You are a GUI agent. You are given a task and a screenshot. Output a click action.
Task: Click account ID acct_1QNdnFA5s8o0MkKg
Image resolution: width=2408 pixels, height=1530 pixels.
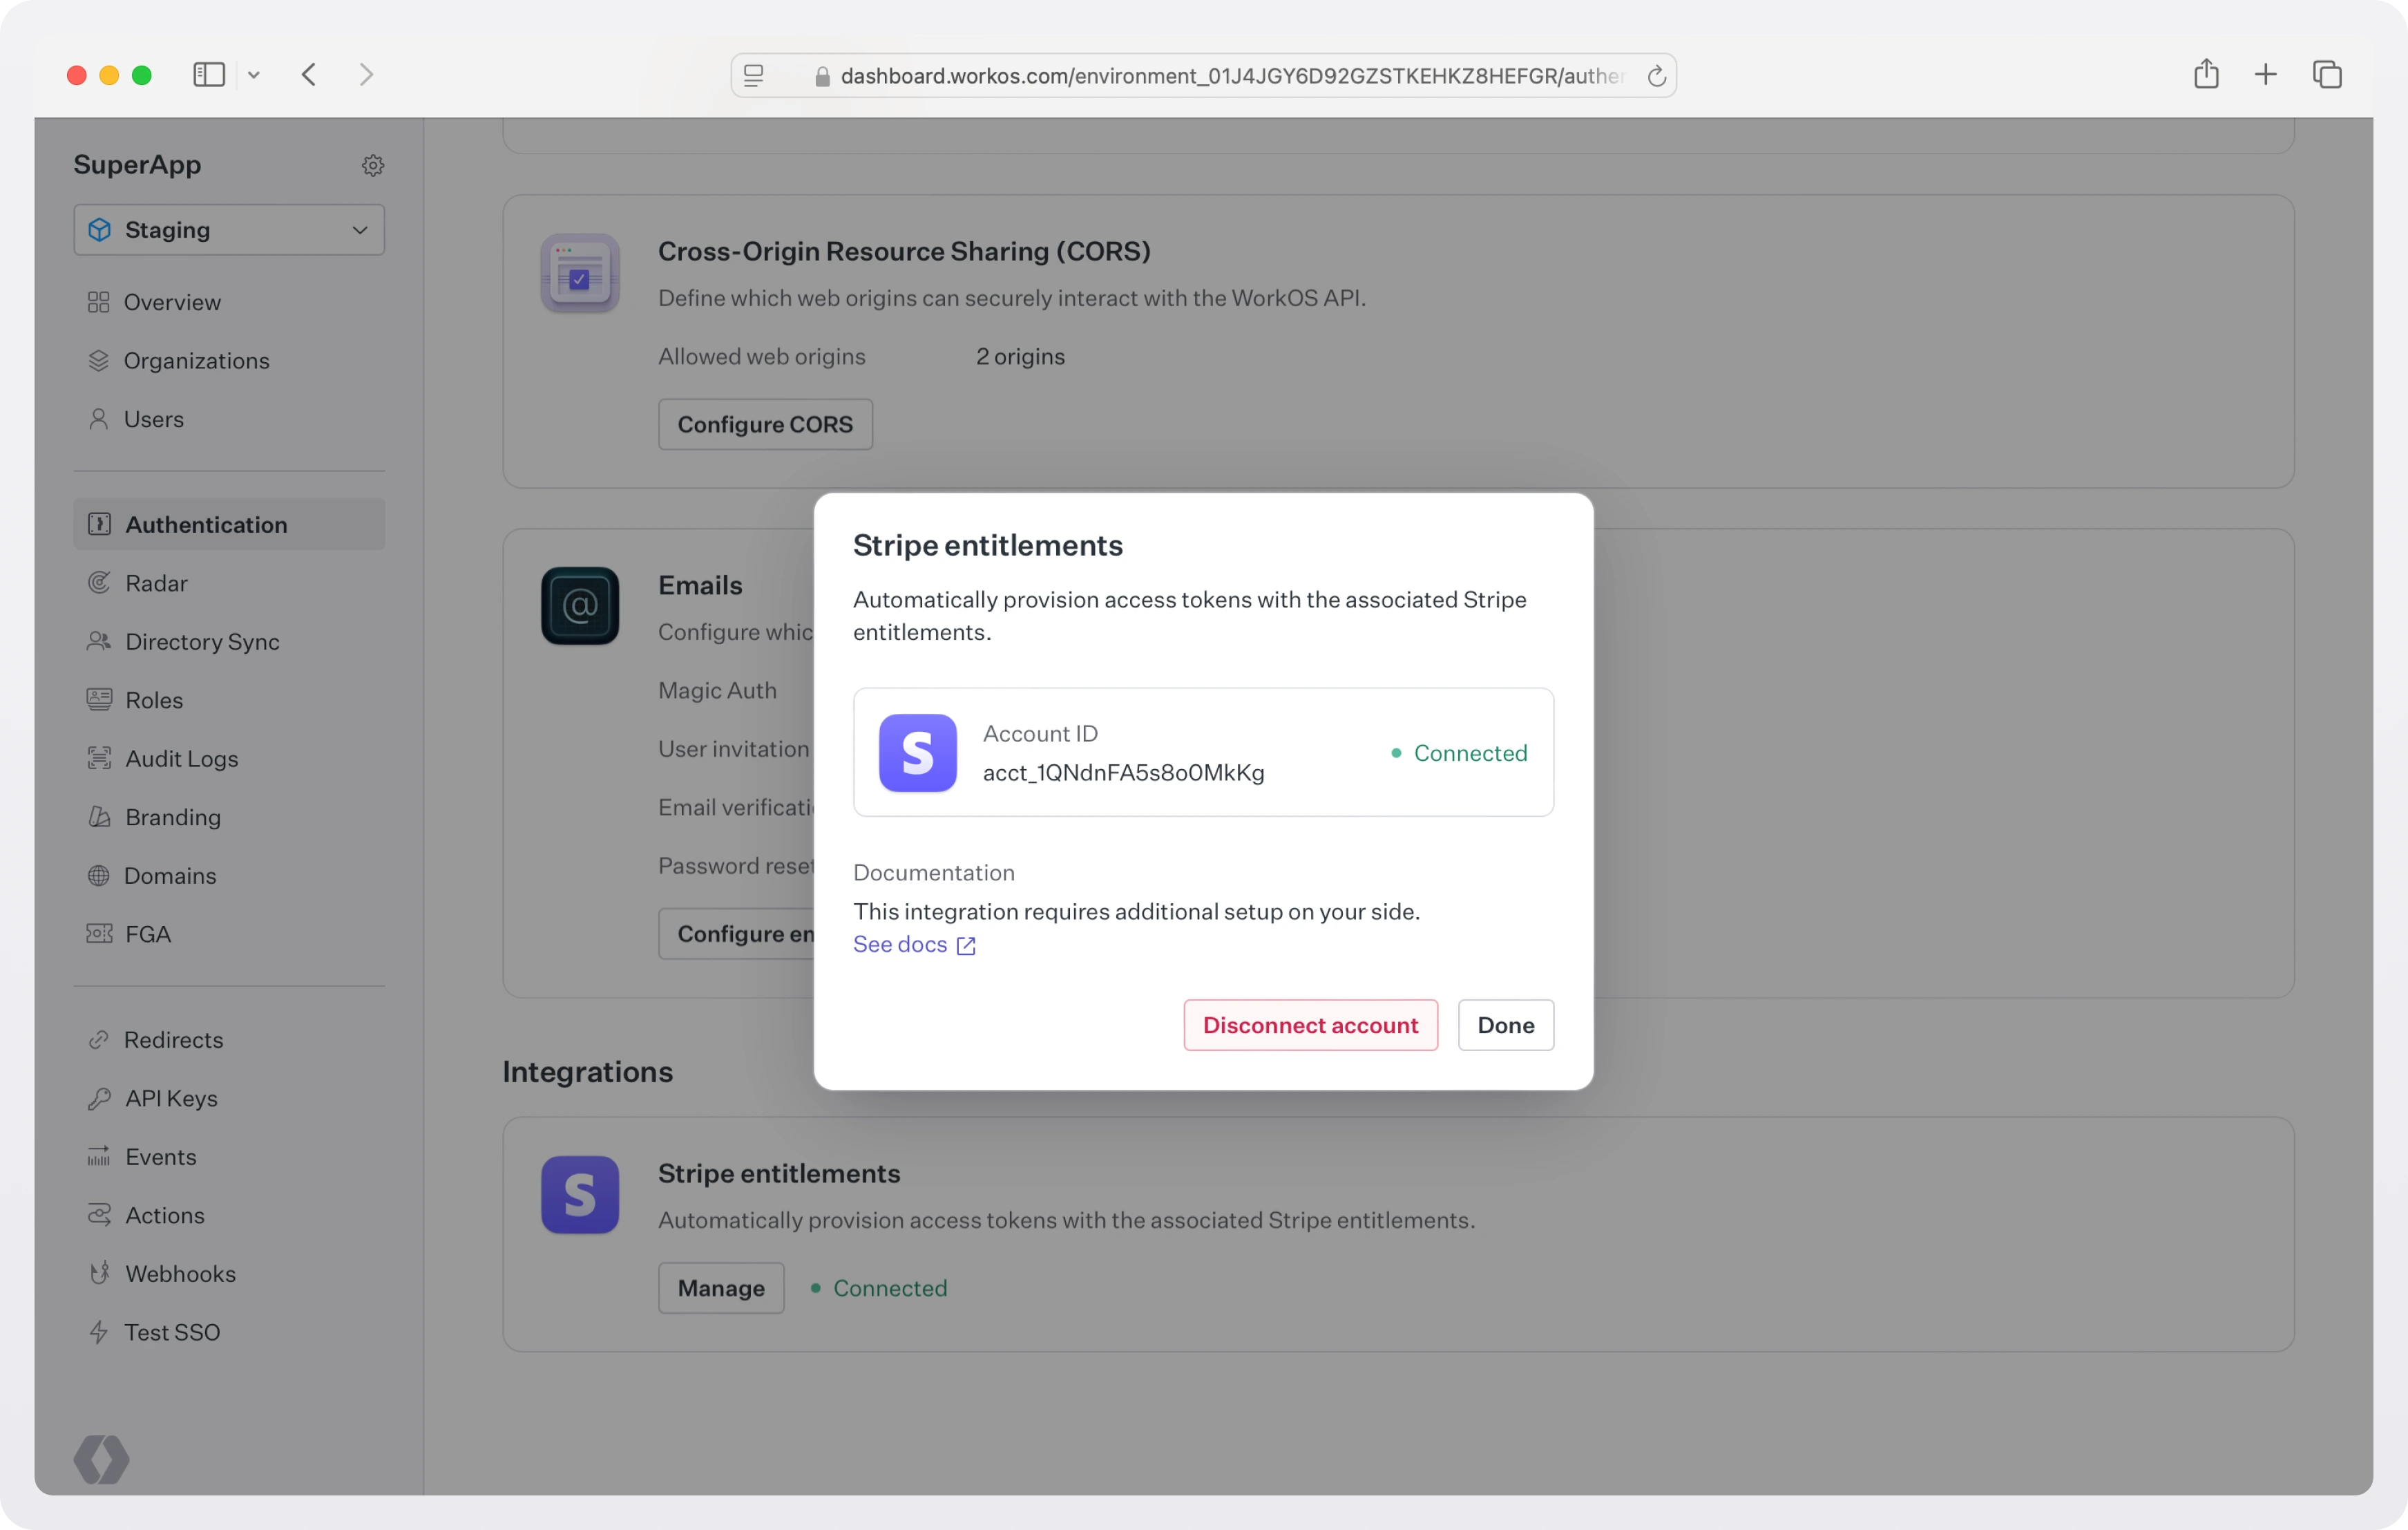(1123, 773)
